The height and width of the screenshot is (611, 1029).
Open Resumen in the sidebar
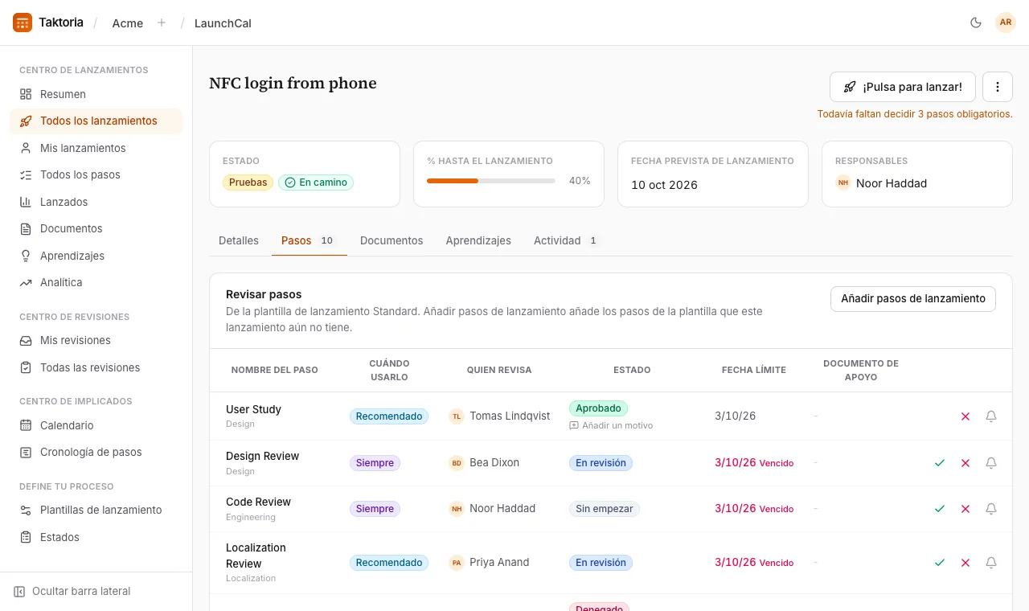point(96,94)
